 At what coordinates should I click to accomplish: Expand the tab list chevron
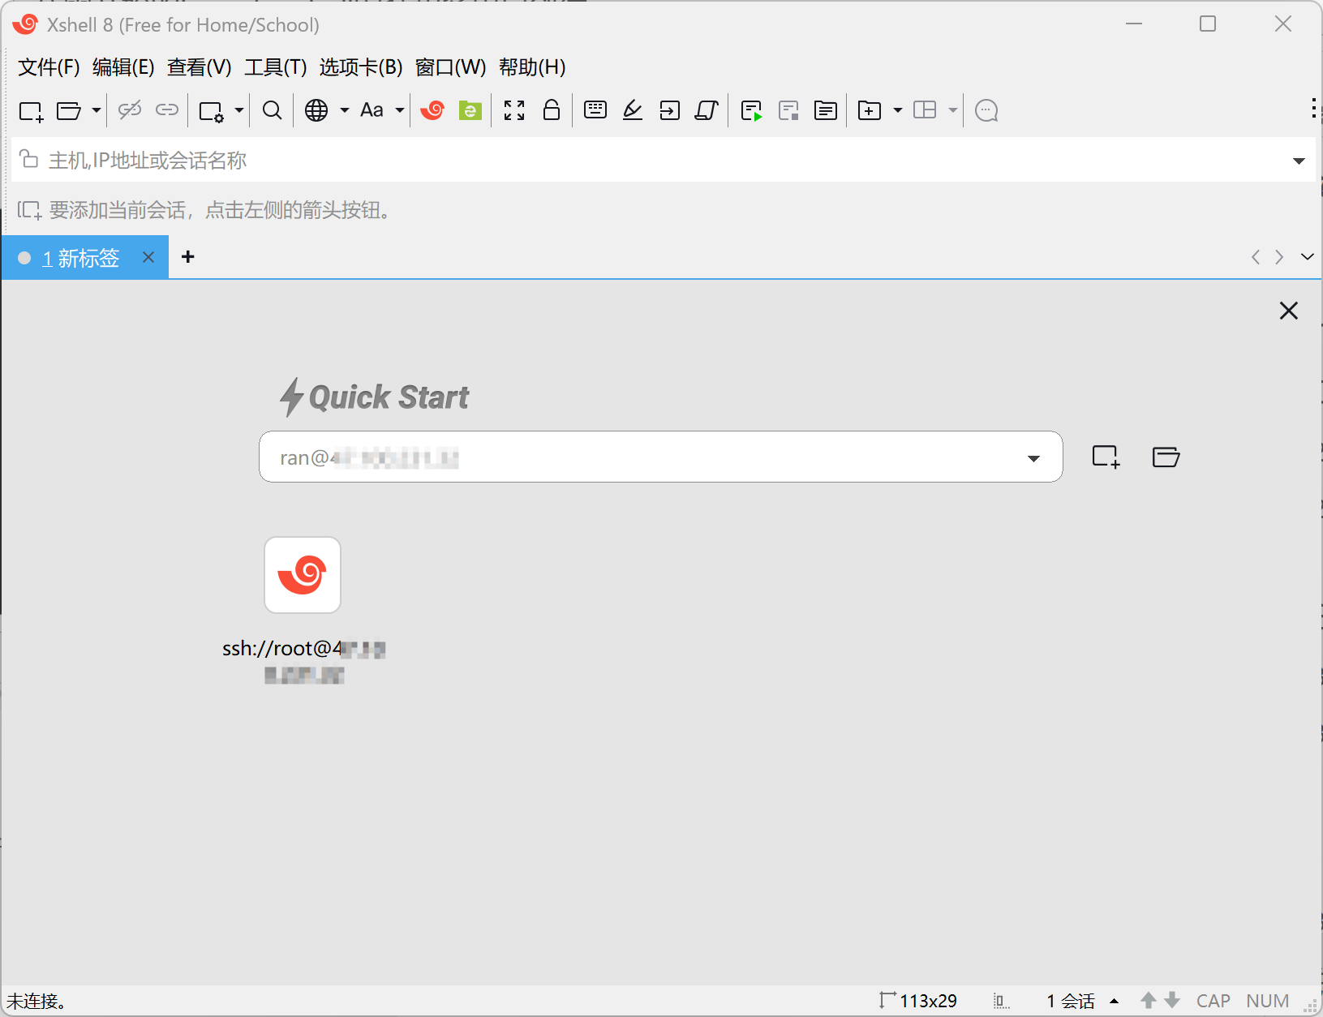[x=1308, y=257]
